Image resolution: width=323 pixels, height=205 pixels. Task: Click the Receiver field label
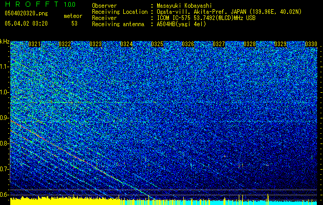[104, 18]
